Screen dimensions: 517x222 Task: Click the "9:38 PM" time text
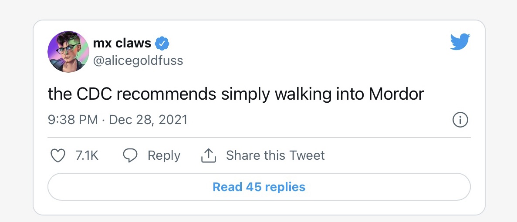pyautogui.click(x=73, y=120)
